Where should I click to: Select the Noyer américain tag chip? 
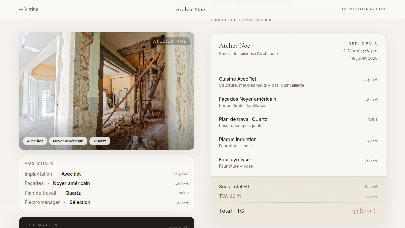tap(68, 141)
